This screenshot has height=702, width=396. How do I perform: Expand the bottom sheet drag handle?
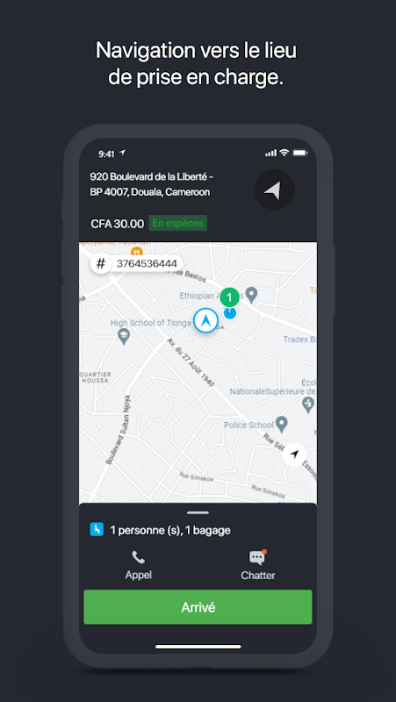(198, 512)
